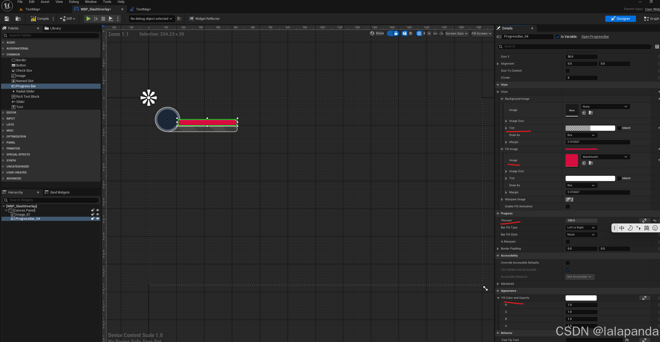Toggle grid snapping icon in viewport

pos(419,33)
